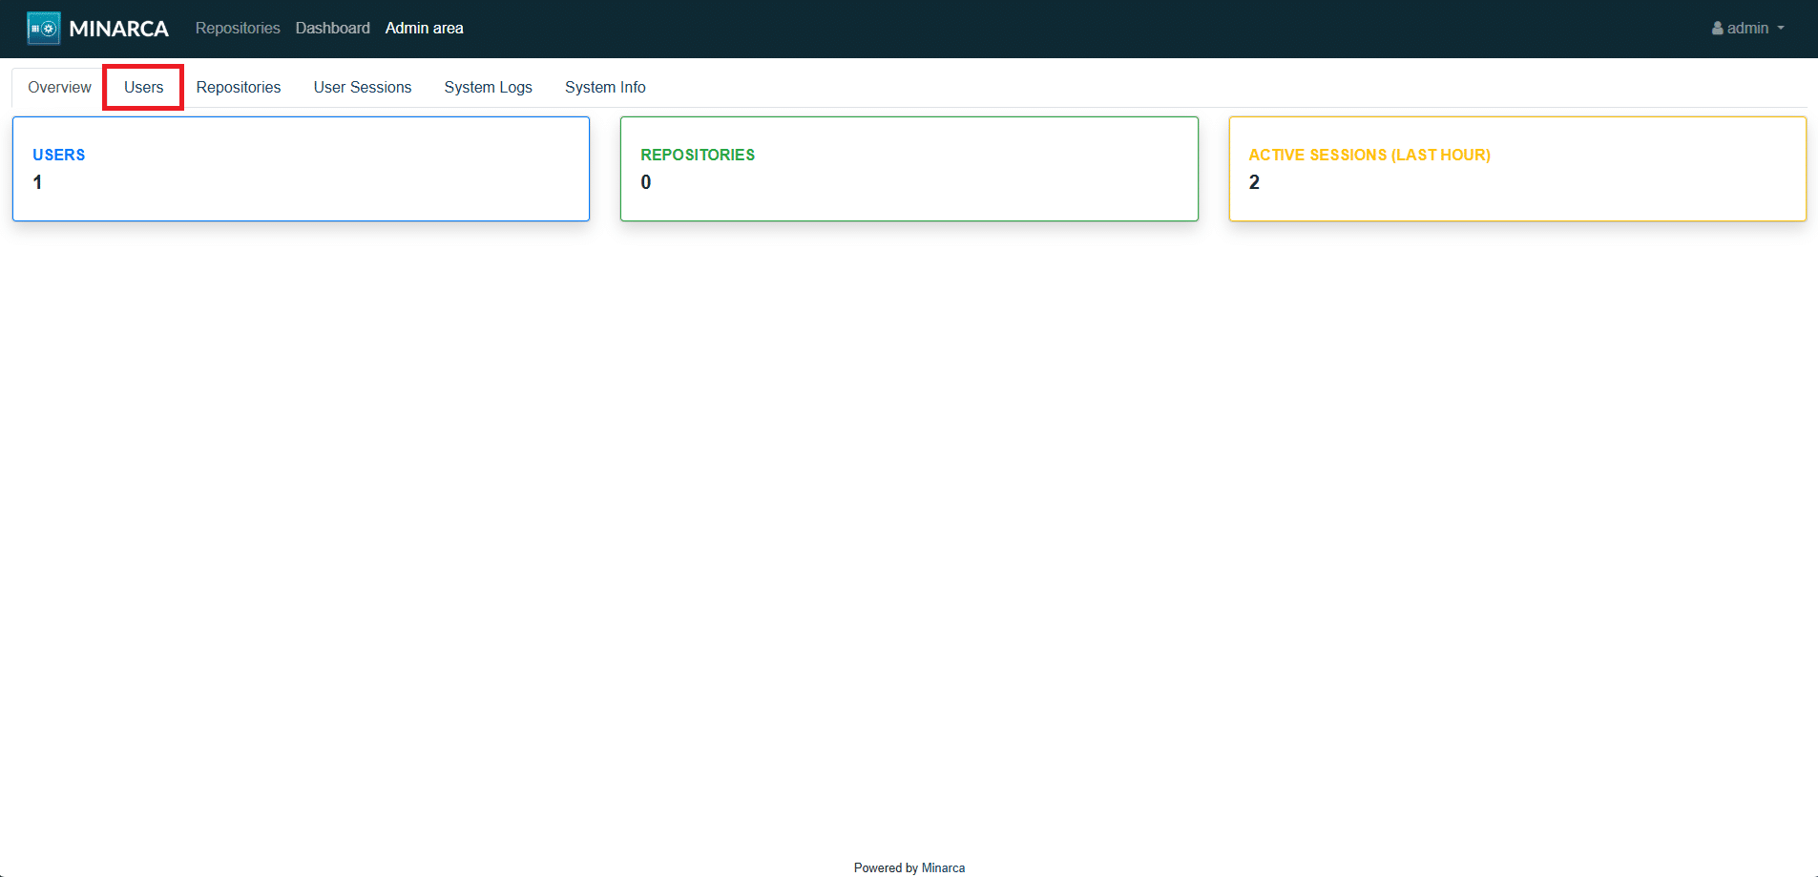Click the REPOSITORIES card heading
The height and width of the screenshot is (877, 1818).
coord(698,155)
